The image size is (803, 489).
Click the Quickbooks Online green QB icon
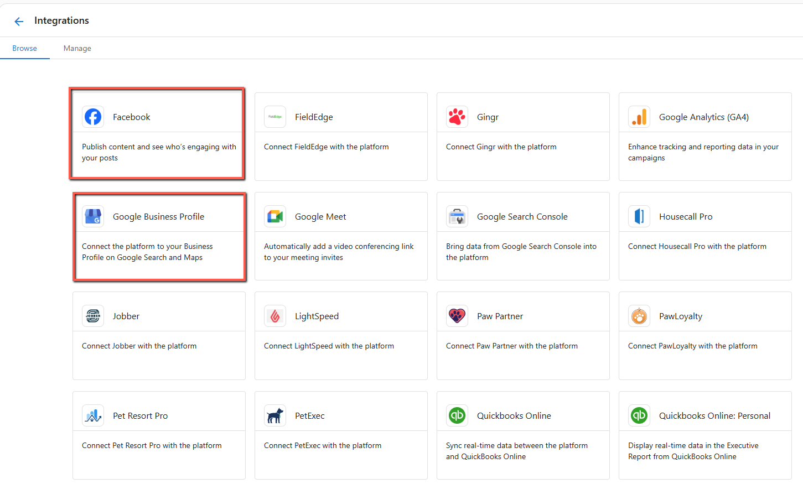[x=457, y=415]
